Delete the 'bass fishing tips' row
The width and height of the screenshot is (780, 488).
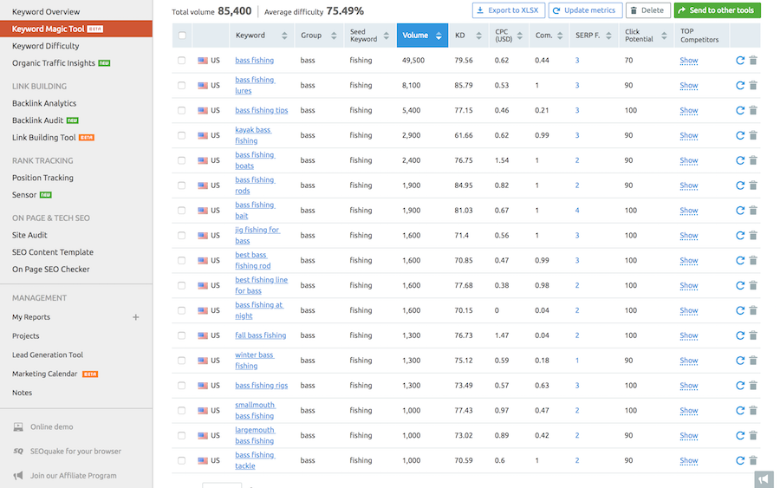[753, 110]
